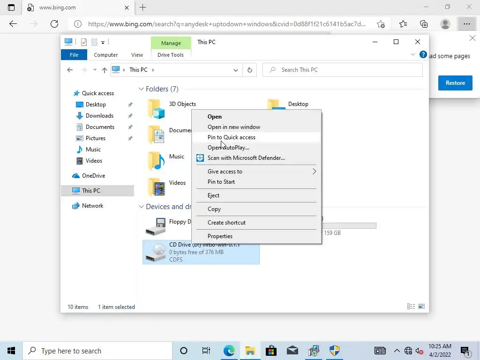The height and width of the screenshot is (360, 480).
Task: Open the Edge profile avatar
Action: pyautogui.click(x=445, y=24)
